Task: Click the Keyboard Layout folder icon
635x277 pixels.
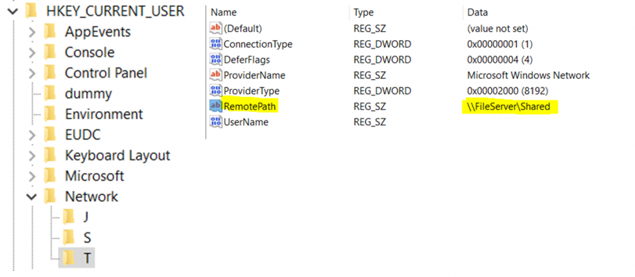Action: [51, 155]
